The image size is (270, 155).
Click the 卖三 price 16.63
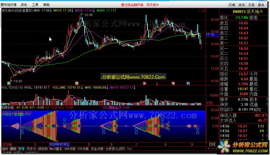coord(243,33)
